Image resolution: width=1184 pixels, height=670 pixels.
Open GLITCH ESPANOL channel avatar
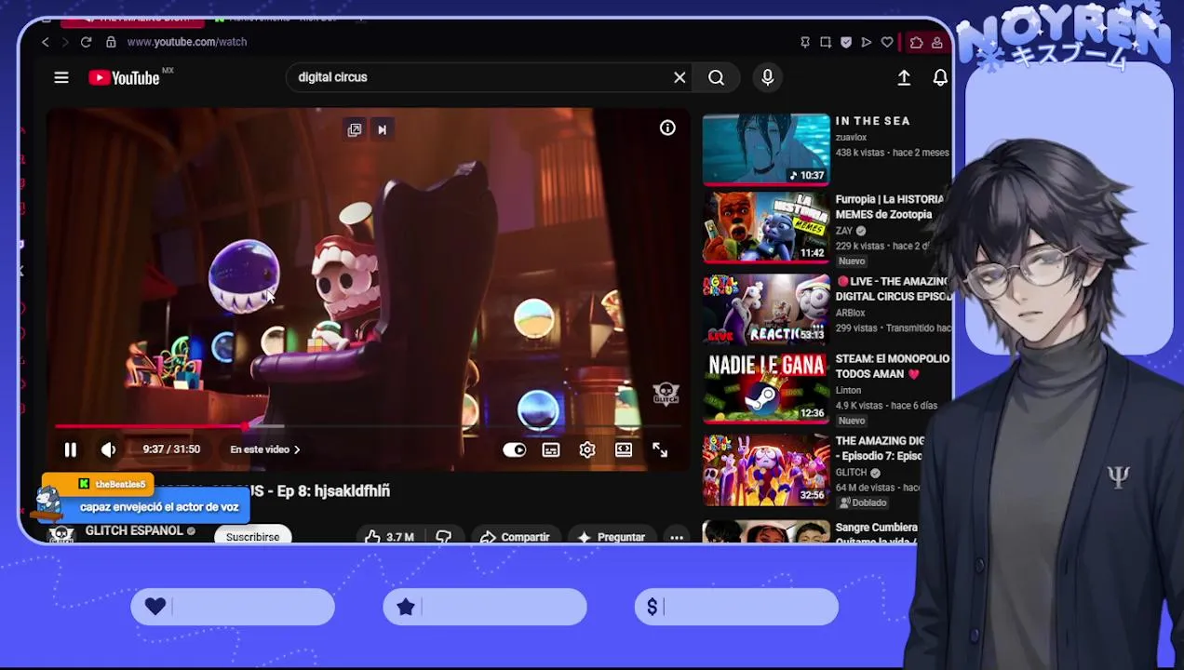(61, 533)
